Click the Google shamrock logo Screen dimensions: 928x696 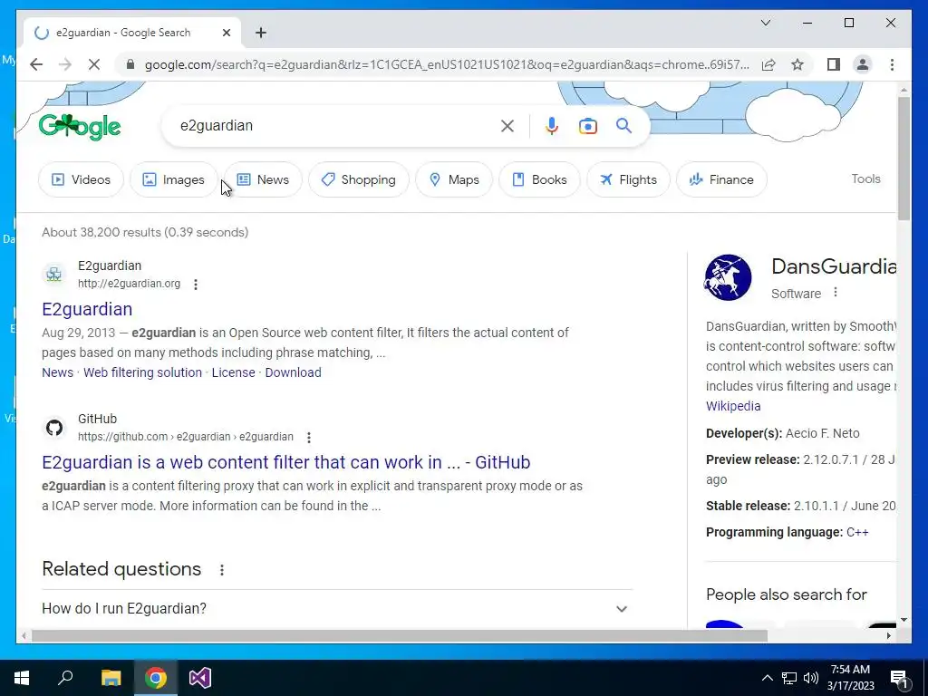pyautogui.click(x=80, y=127)
